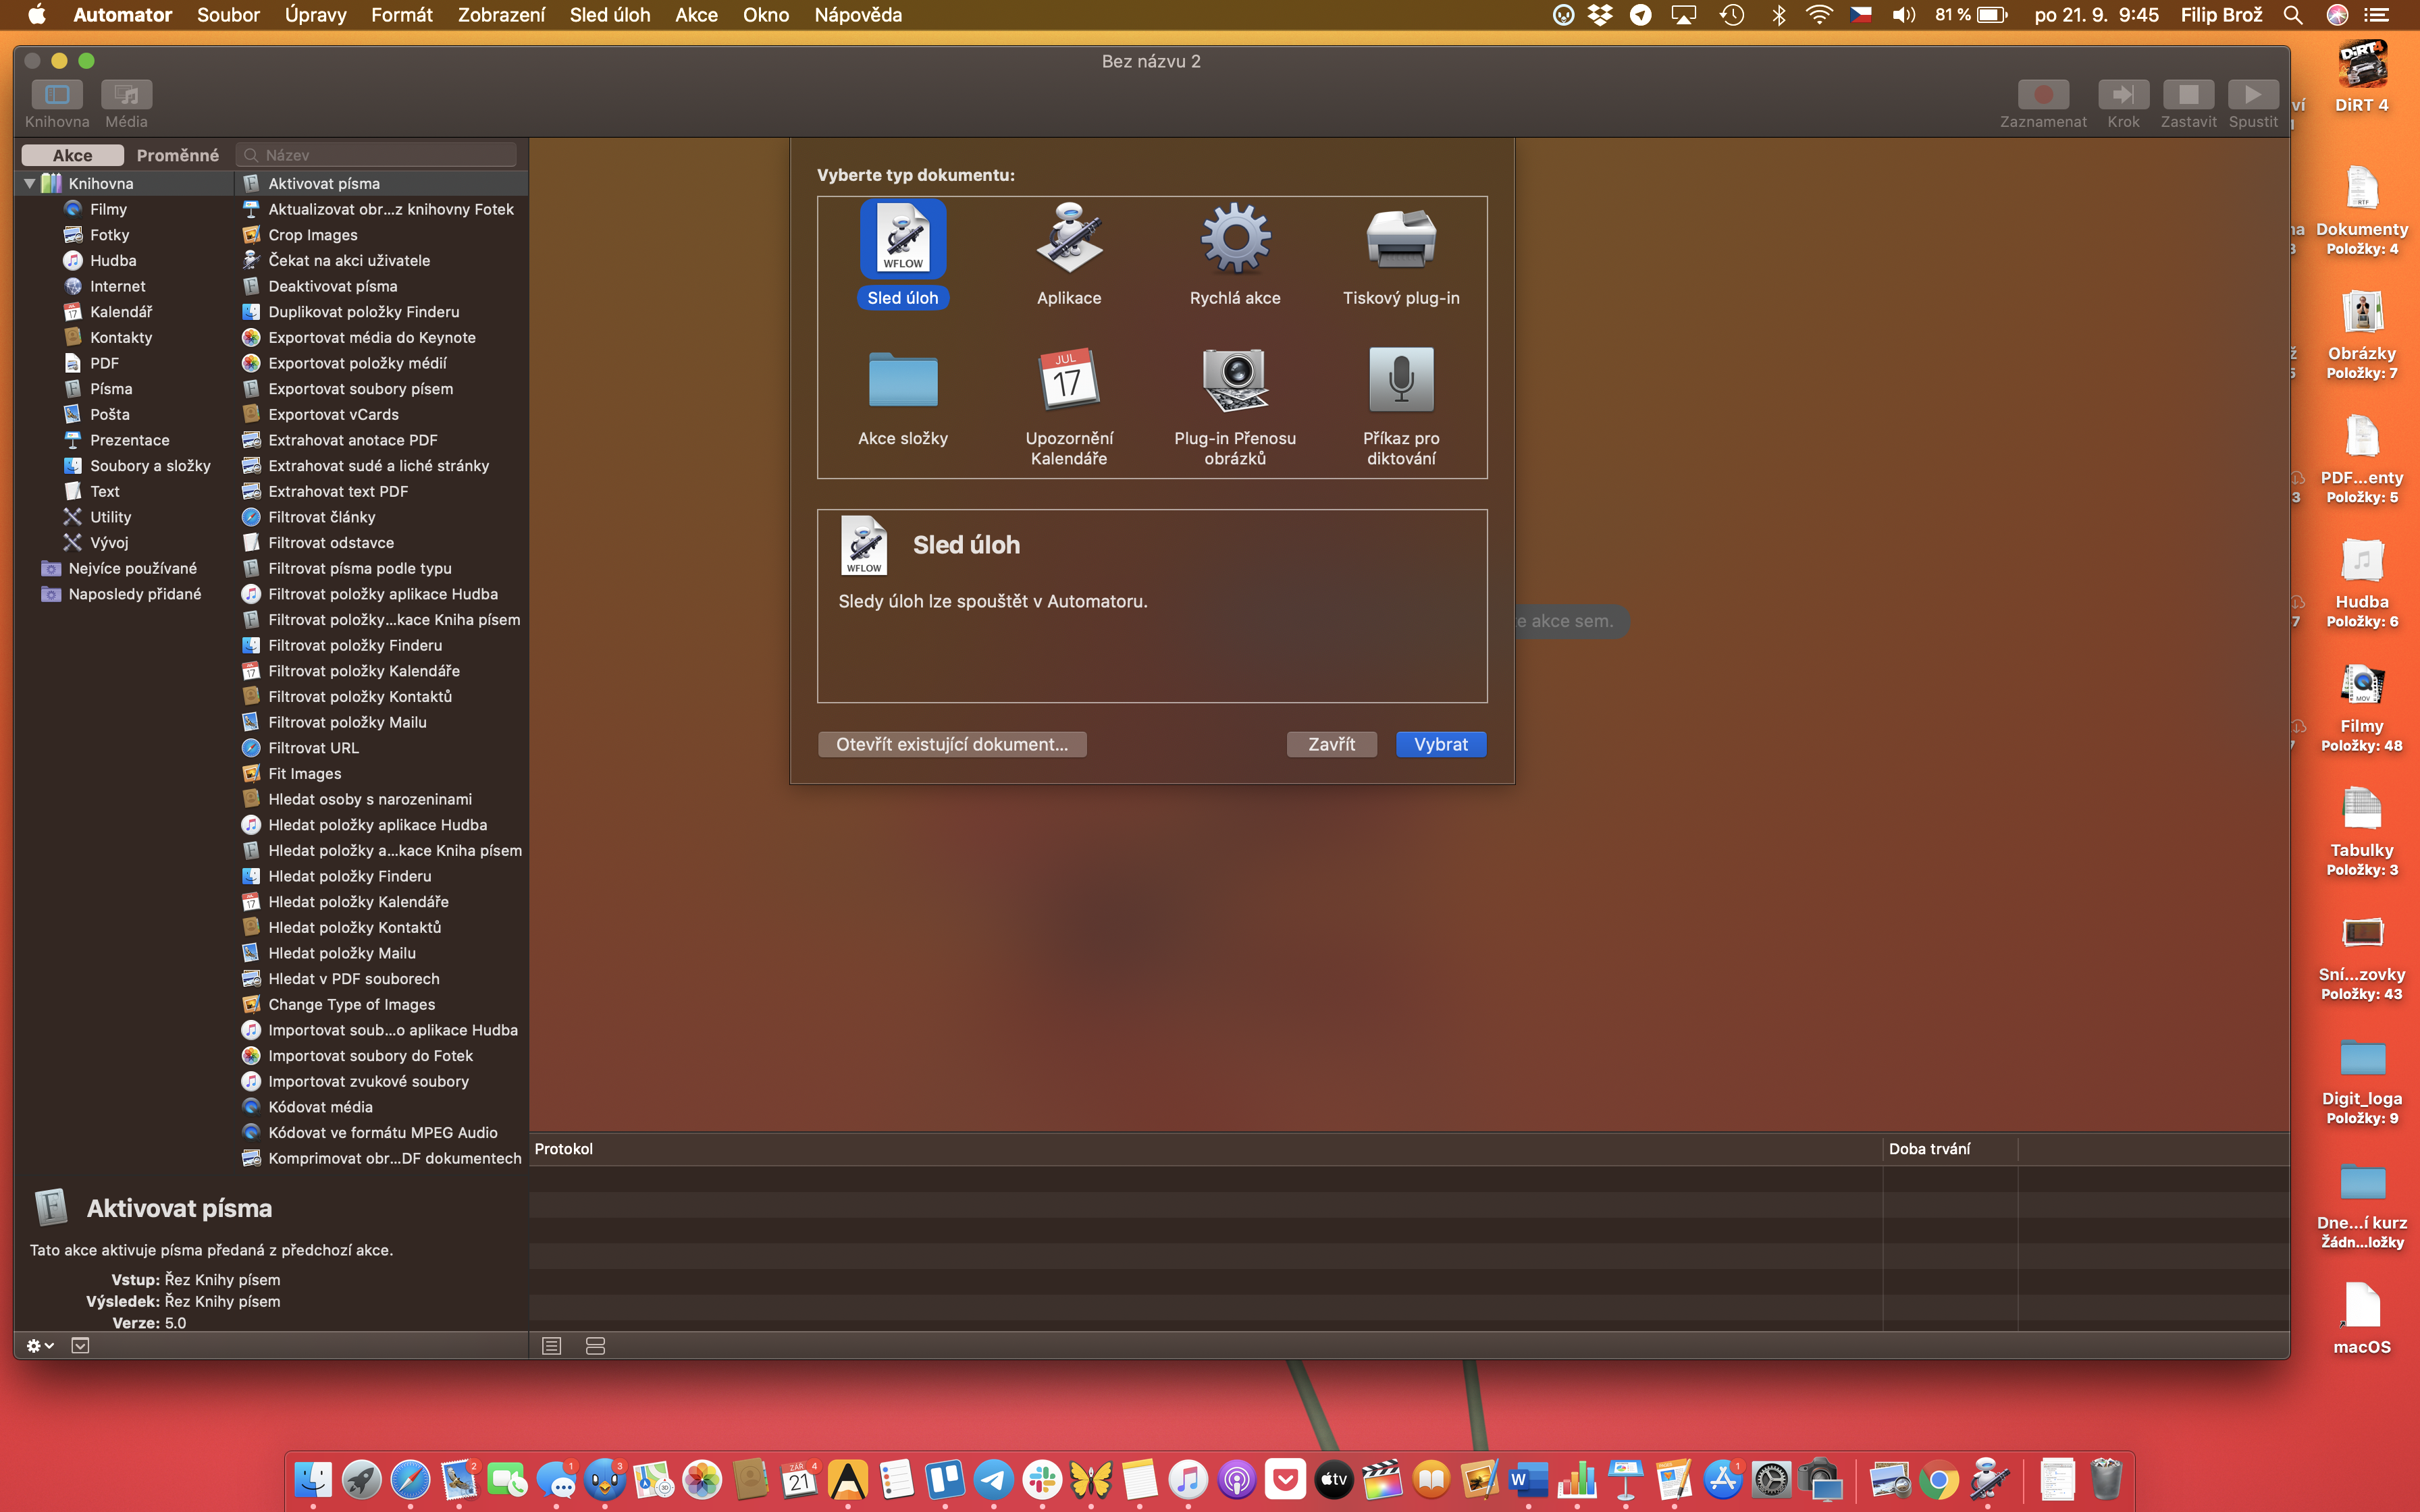Switch protocol area to log list view
The width and height of the screenshot is (2420, 1512).
click(x=551, y=1346)
